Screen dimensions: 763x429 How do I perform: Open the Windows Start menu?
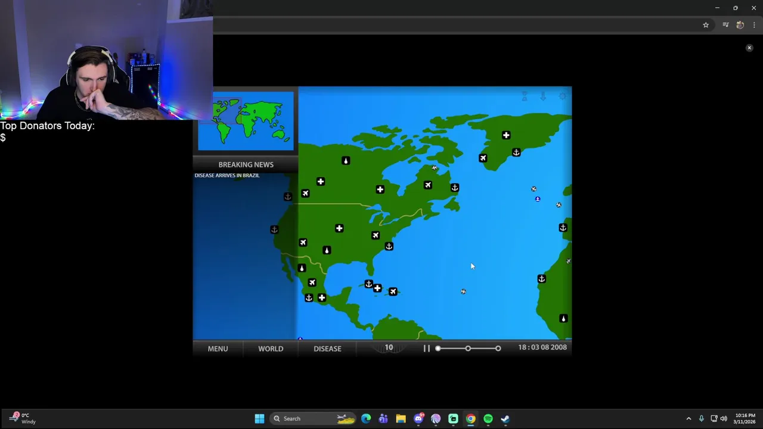pos(259,419)
